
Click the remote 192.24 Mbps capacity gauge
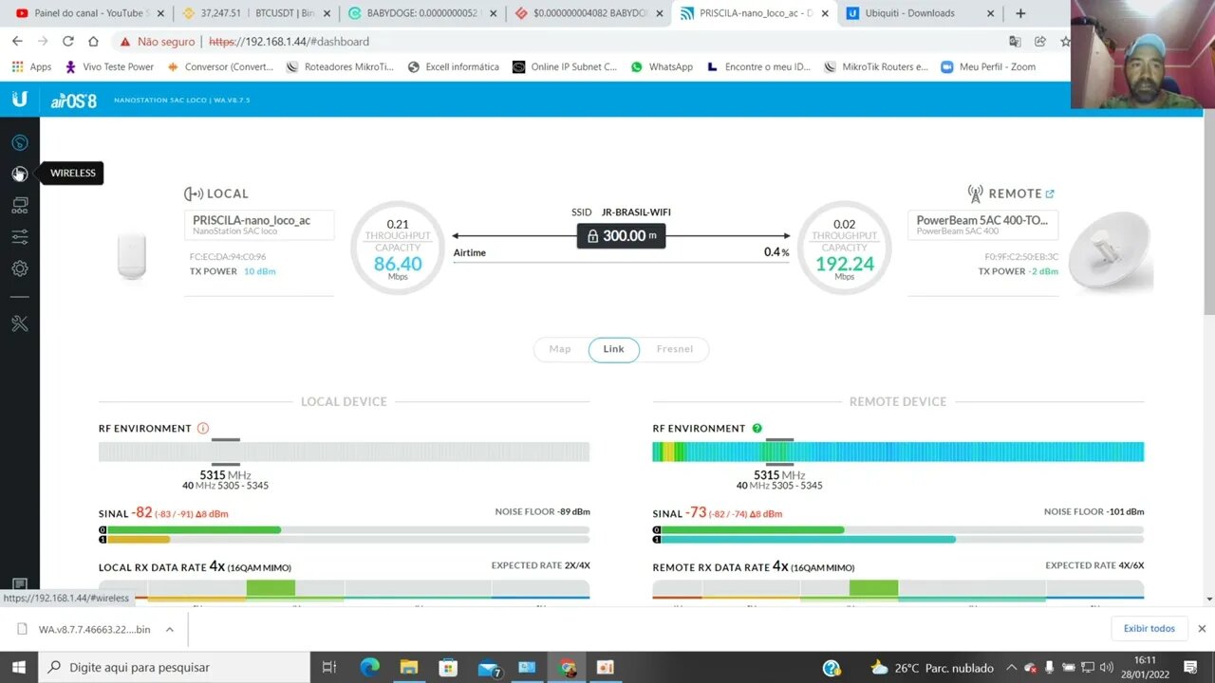pyautogui.click(x=844, y=248)
